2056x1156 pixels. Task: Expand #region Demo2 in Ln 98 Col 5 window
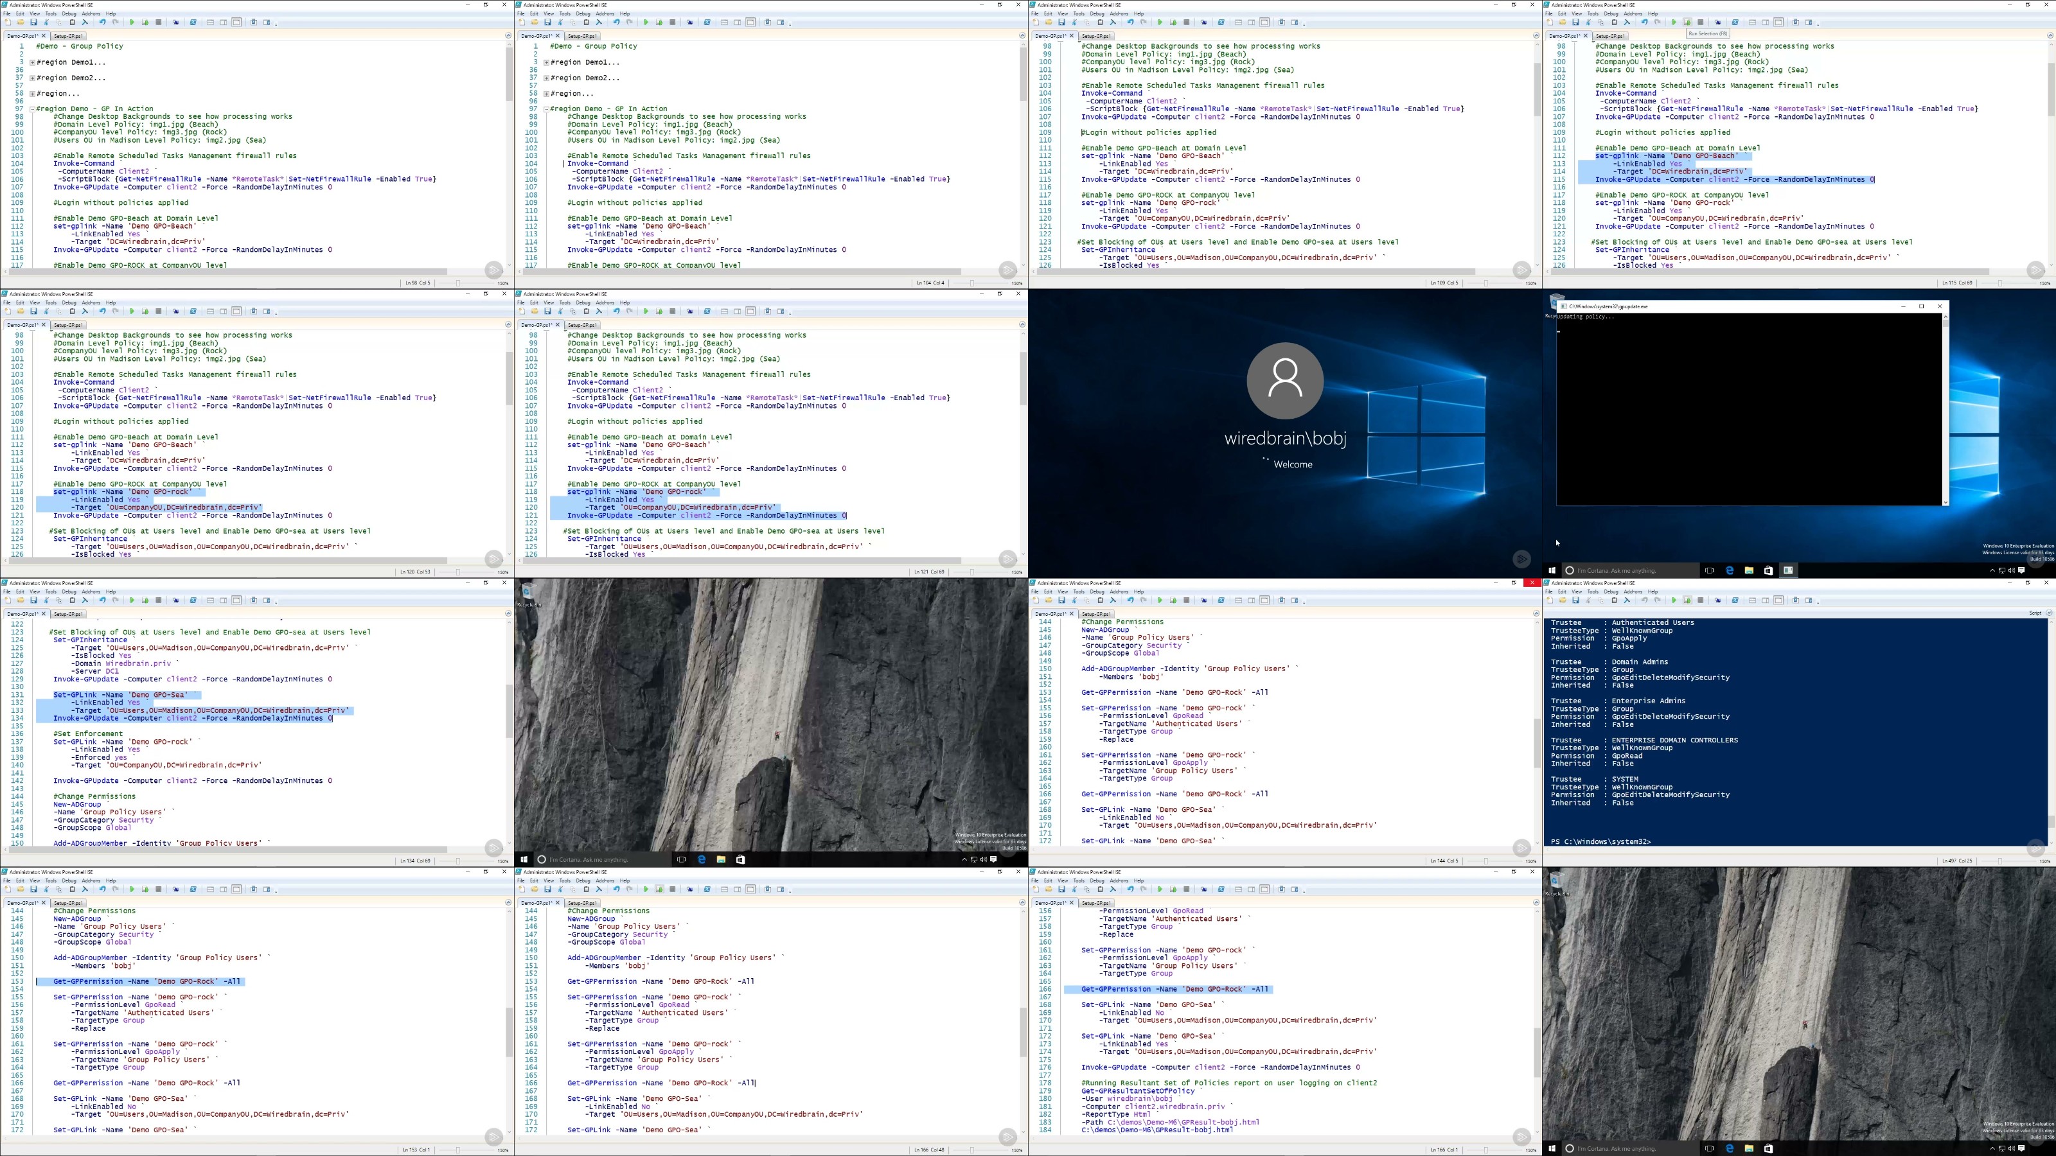click(x=32, y=78)
